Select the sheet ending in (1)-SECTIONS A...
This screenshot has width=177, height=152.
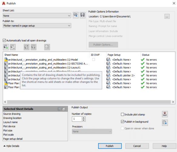pyautogui.click(x=48, y=64)
